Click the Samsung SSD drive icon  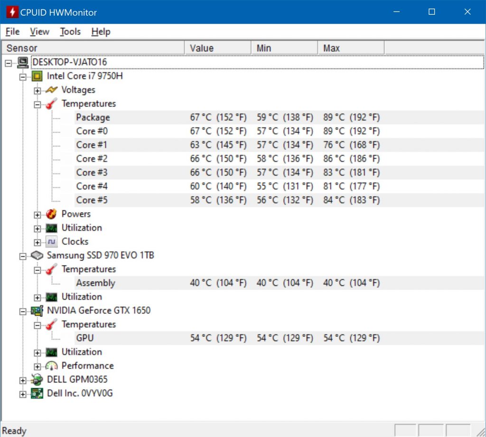37,256
